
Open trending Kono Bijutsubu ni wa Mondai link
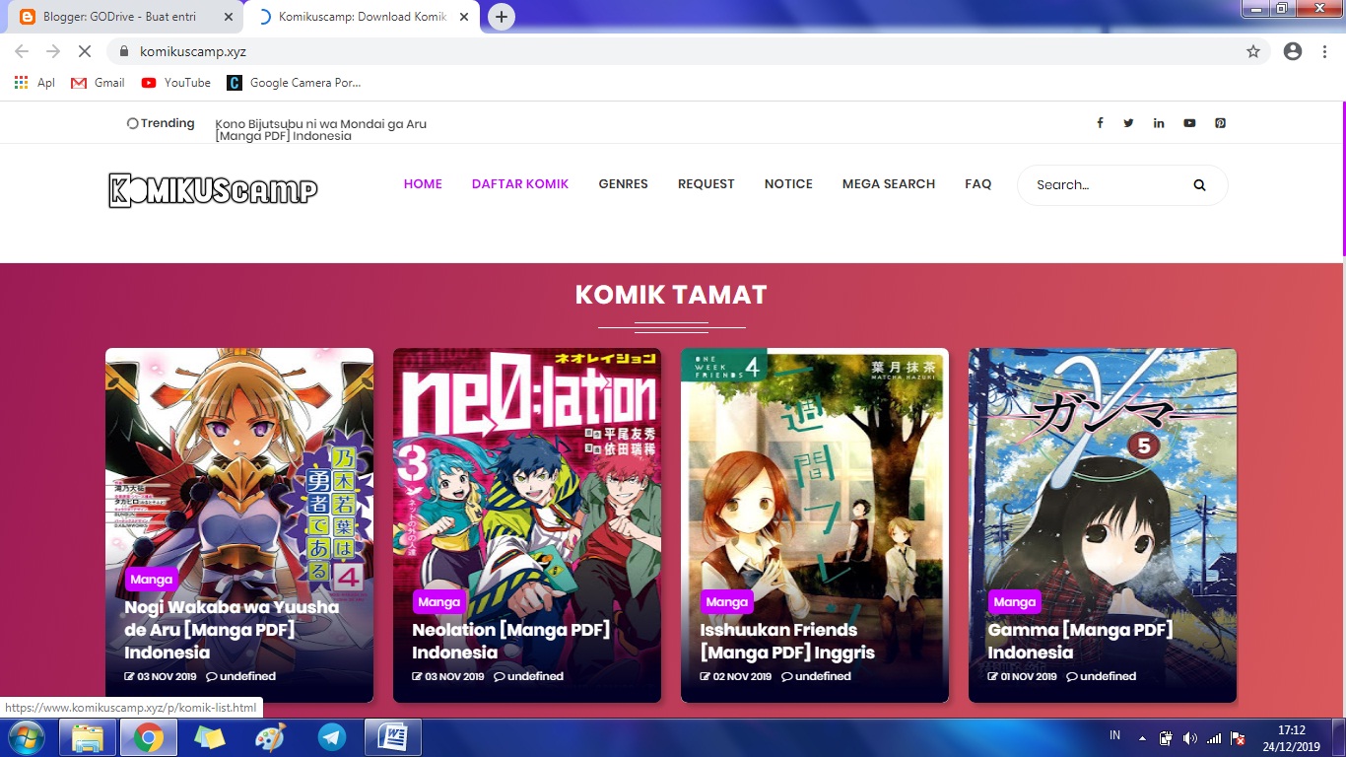tap(320, 130)
